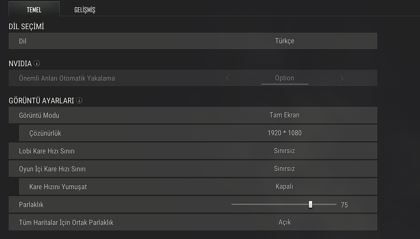Click the right arrow for Önemli Anları Otomatik Yakalama
This screenshot has width=420, height=239.
pos(342,78)
